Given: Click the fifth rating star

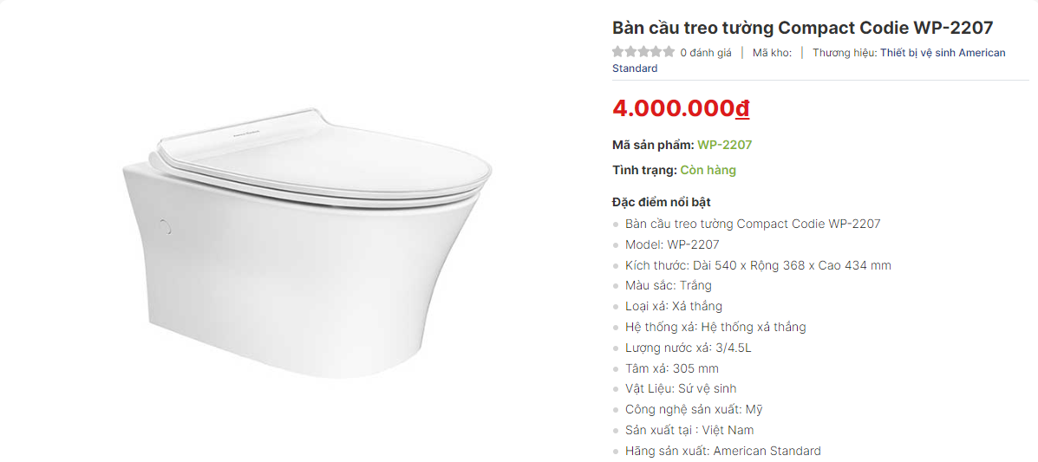Looking at the screenshot, I should (669, 52).
